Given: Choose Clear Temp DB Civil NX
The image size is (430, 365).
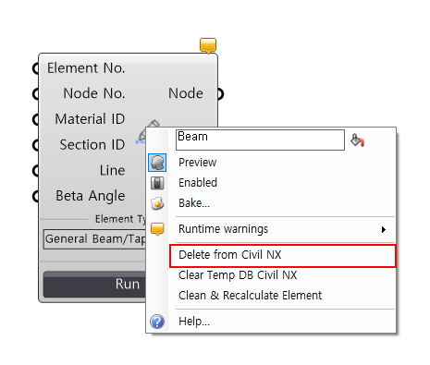Looking at the screenshot, I should tap(238, 275).
